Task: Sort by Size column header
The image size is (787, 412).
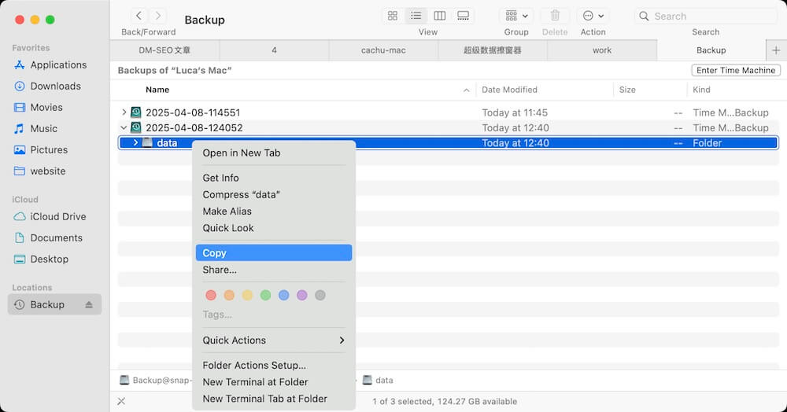Action: coord(627,90)
